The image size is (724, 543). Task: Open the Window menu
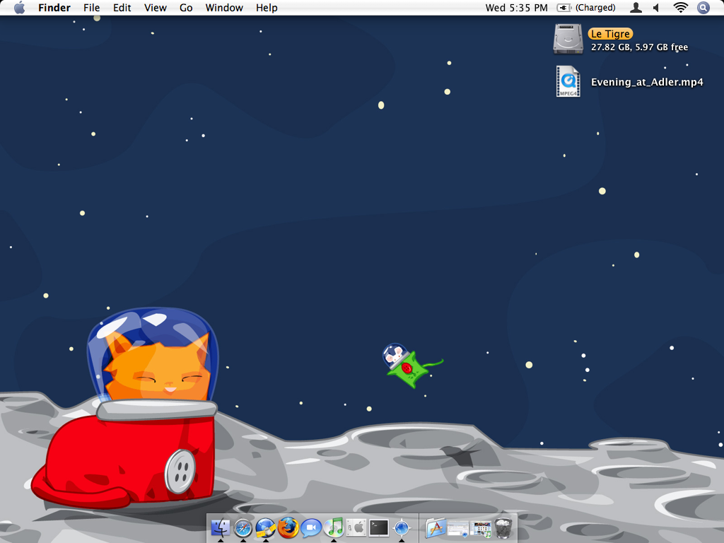click(224, 8)
